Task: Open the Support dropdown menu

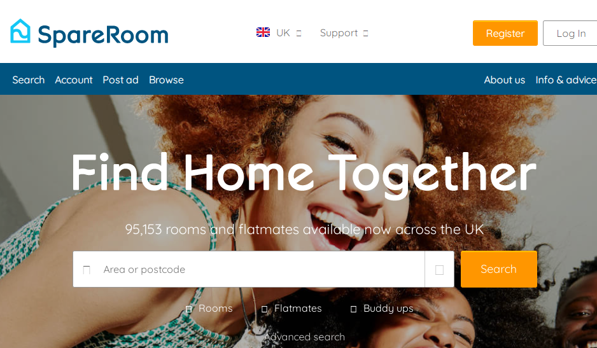Action: (344, 33)
